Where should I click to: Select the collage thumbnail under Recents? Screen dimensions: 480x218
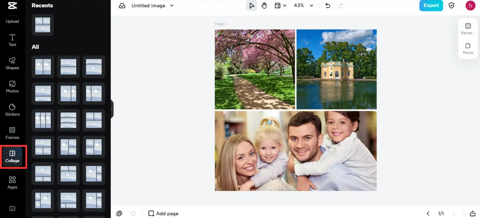click(x=42, y=25)
